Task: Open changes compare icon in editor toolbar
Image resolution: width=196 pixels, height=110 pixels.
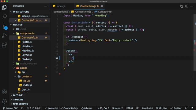Action: tap(181, 6)
